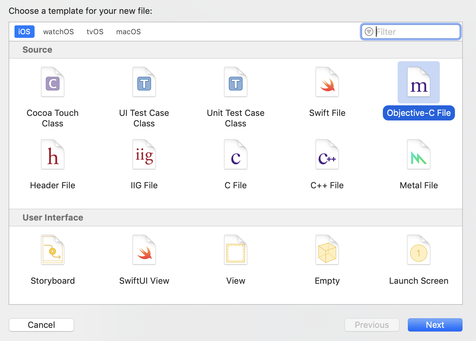Open the tvOS platform tab

click(x=95, y=32)
